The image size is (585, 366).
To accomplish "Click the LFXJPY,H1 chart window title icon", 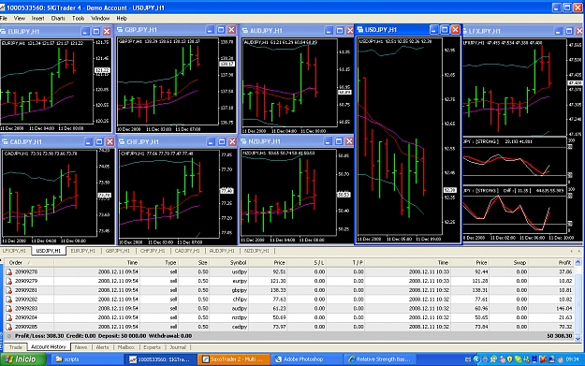I will 465,31.
